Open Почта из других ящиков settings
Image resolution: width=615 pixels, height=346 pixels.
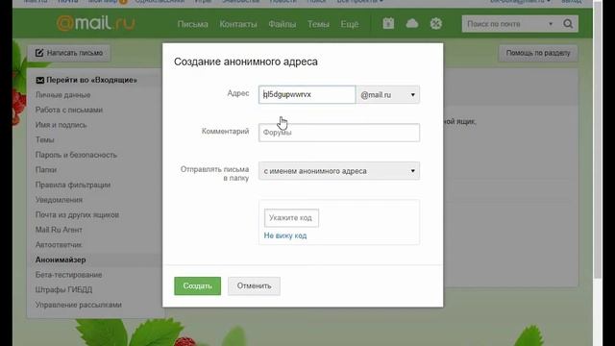pos(77,214)
